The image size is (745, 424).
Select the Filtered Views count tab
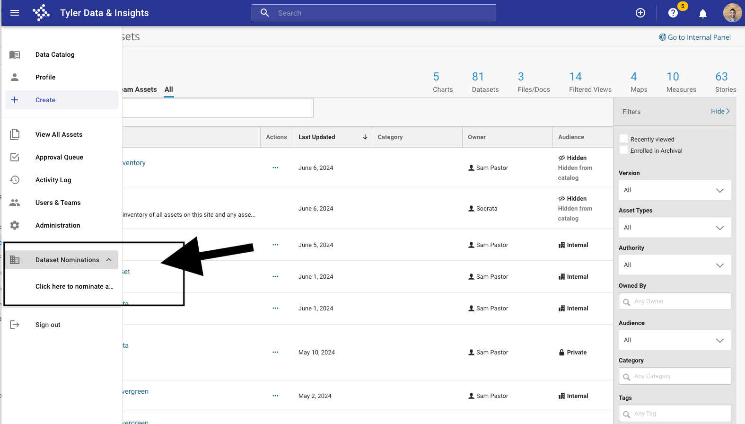[x=590, y=82]
